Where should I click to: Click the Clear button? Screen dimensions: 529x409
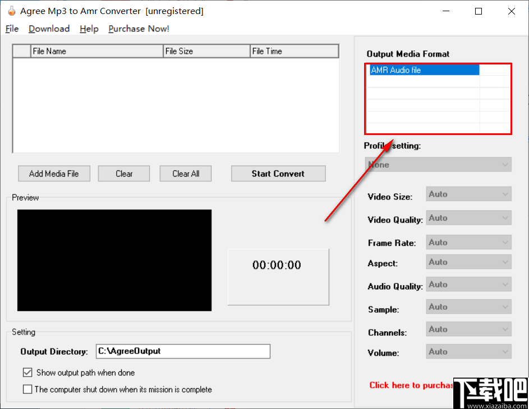(x=123, y=173)
